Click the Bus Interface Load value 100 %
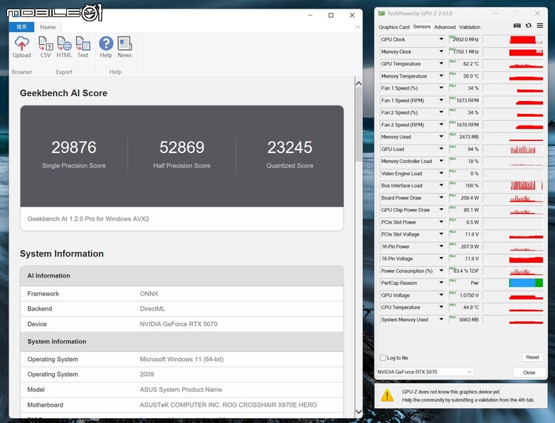The width and height of the screenshot is (555, 423). click(x=472, y=186)
